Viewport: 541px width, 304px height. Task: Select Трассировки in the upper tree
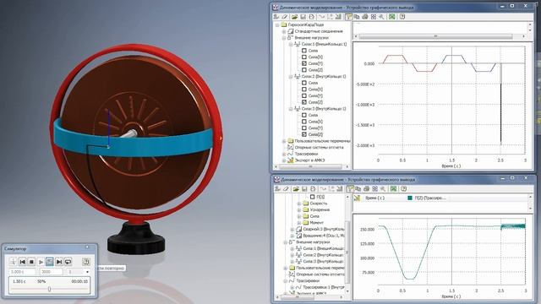coord(307,154)
